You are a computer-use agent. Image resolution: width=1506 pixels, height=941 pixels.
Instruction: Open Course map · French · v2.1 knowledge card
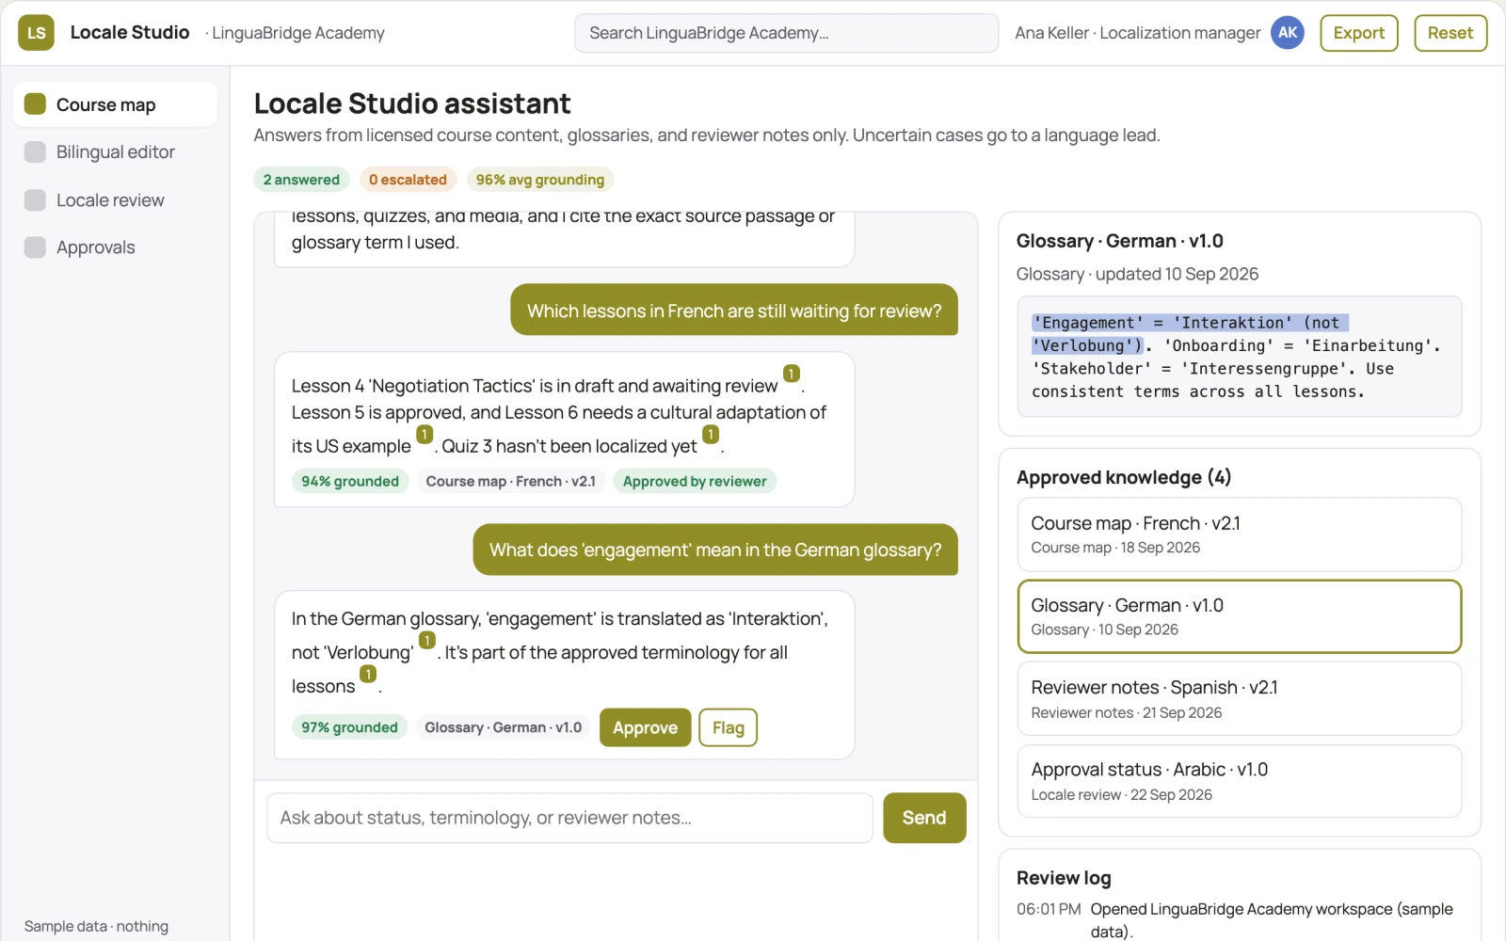(x=1239, y=534)
